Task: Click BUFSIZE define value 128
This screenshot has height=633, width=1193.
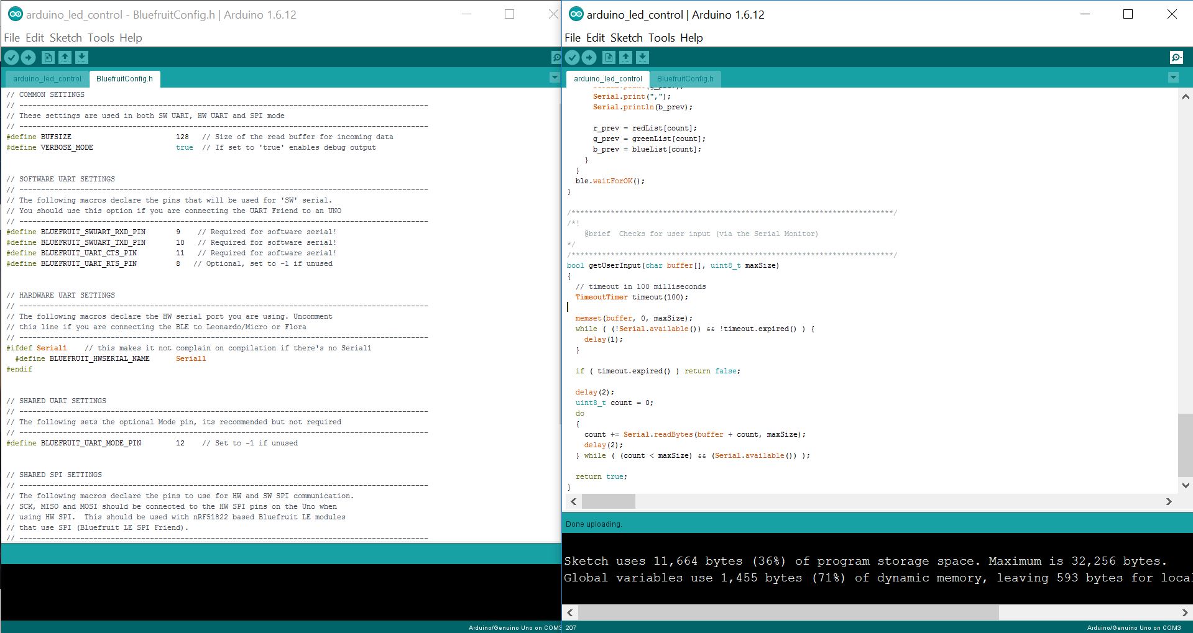Action: [182, 137]
